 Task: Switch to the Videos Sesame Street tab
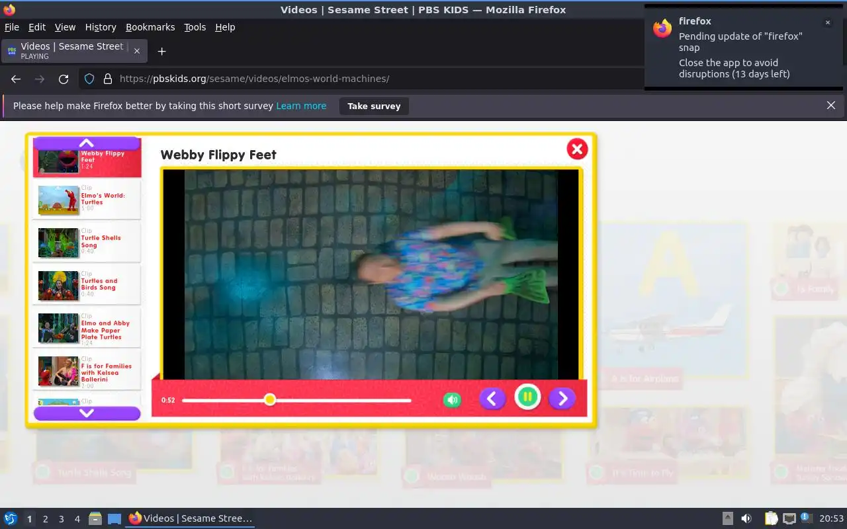[x=74, y=51]
